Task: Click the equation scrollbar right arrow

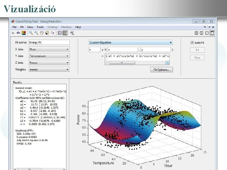Action: (x=167, y=63)
